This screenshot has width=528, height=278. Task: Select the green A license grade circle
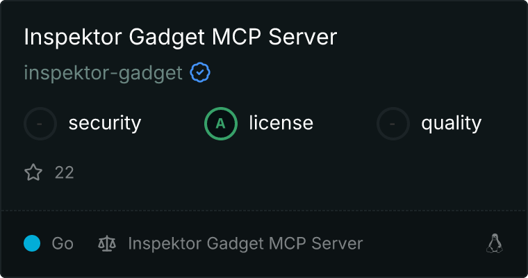[221, 124]
